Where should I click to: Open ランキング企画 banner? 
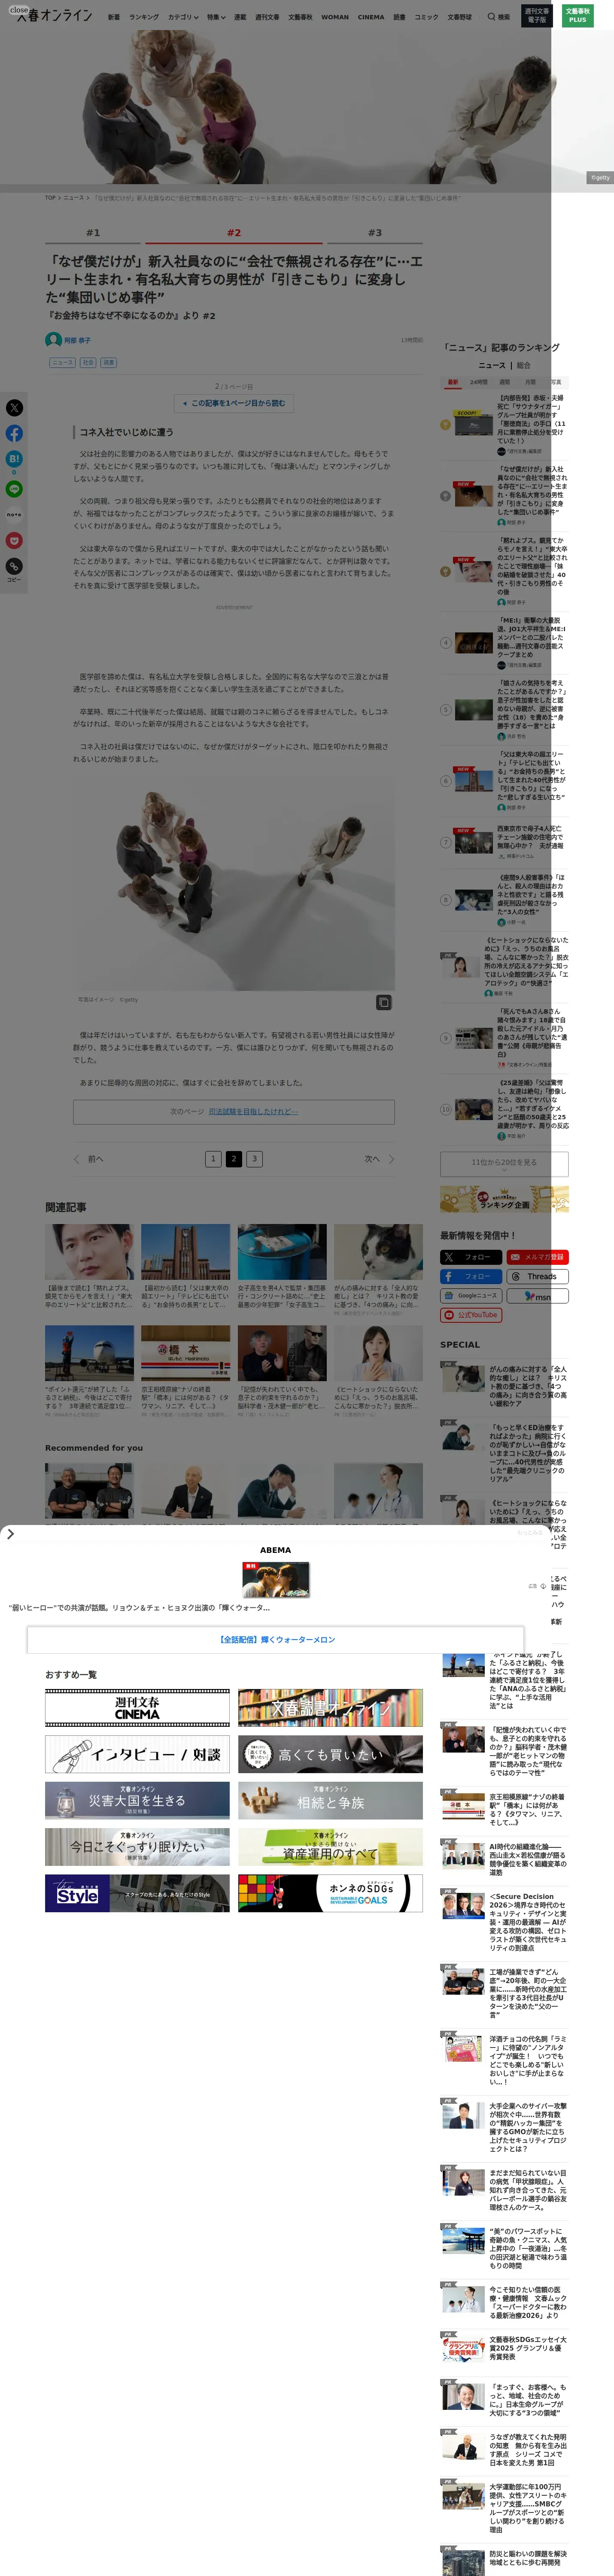tap(504, 1199)
